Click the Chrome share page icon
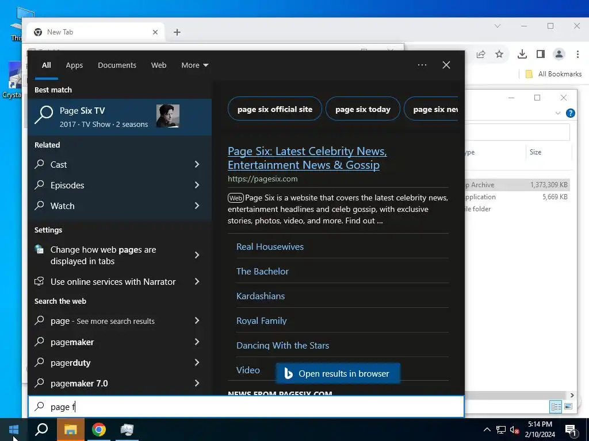 pos(481,55)
